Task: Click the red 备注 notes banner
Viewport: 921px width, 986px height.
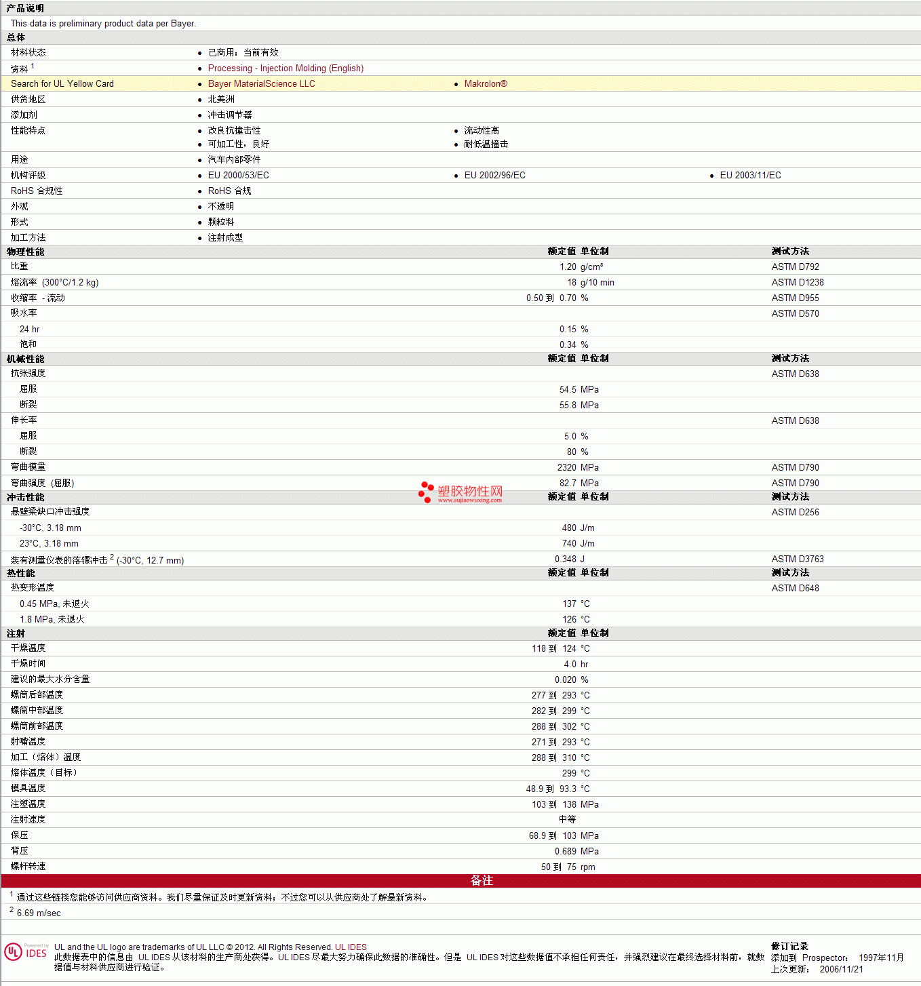Action: [x=461, y=881]
